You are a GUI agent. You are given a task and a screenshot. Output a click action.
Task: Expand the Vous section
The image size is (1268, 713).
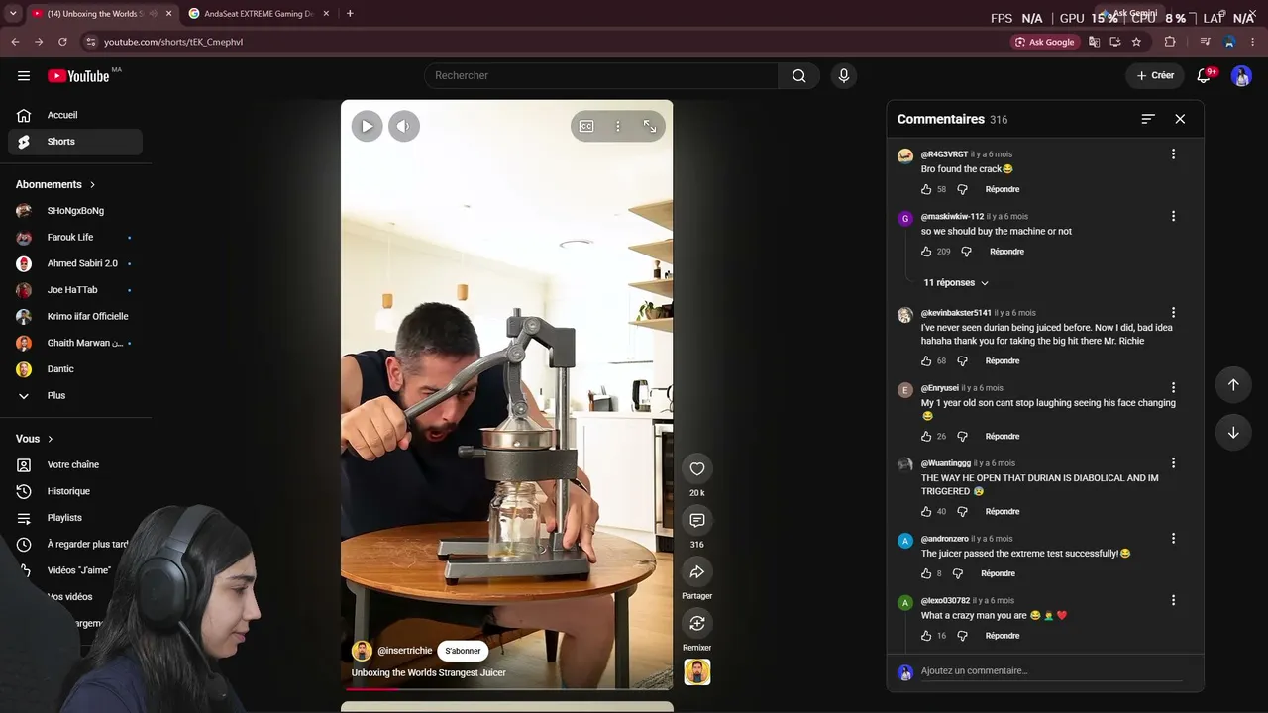tap(35, 439)
